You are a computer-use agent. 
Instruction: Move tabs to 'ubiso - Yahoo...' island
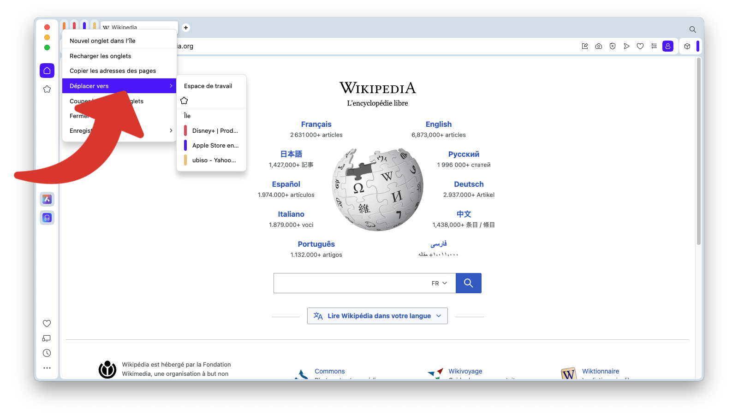[212, 160]
